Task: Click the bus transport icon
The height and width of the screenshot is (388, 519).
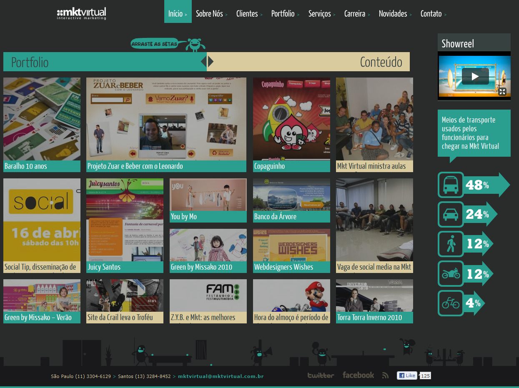Action: [451, 185]
